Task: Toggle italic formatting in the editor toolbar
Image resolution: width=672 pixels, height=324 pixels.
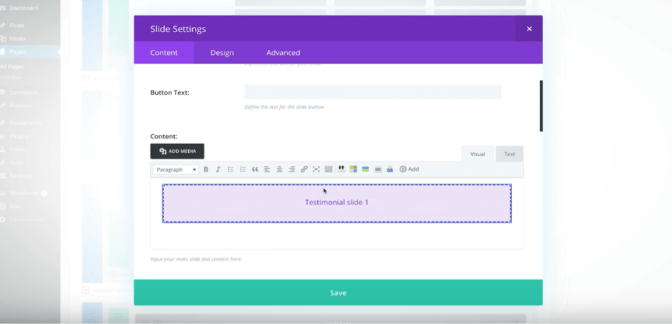Action: (218, 170)
